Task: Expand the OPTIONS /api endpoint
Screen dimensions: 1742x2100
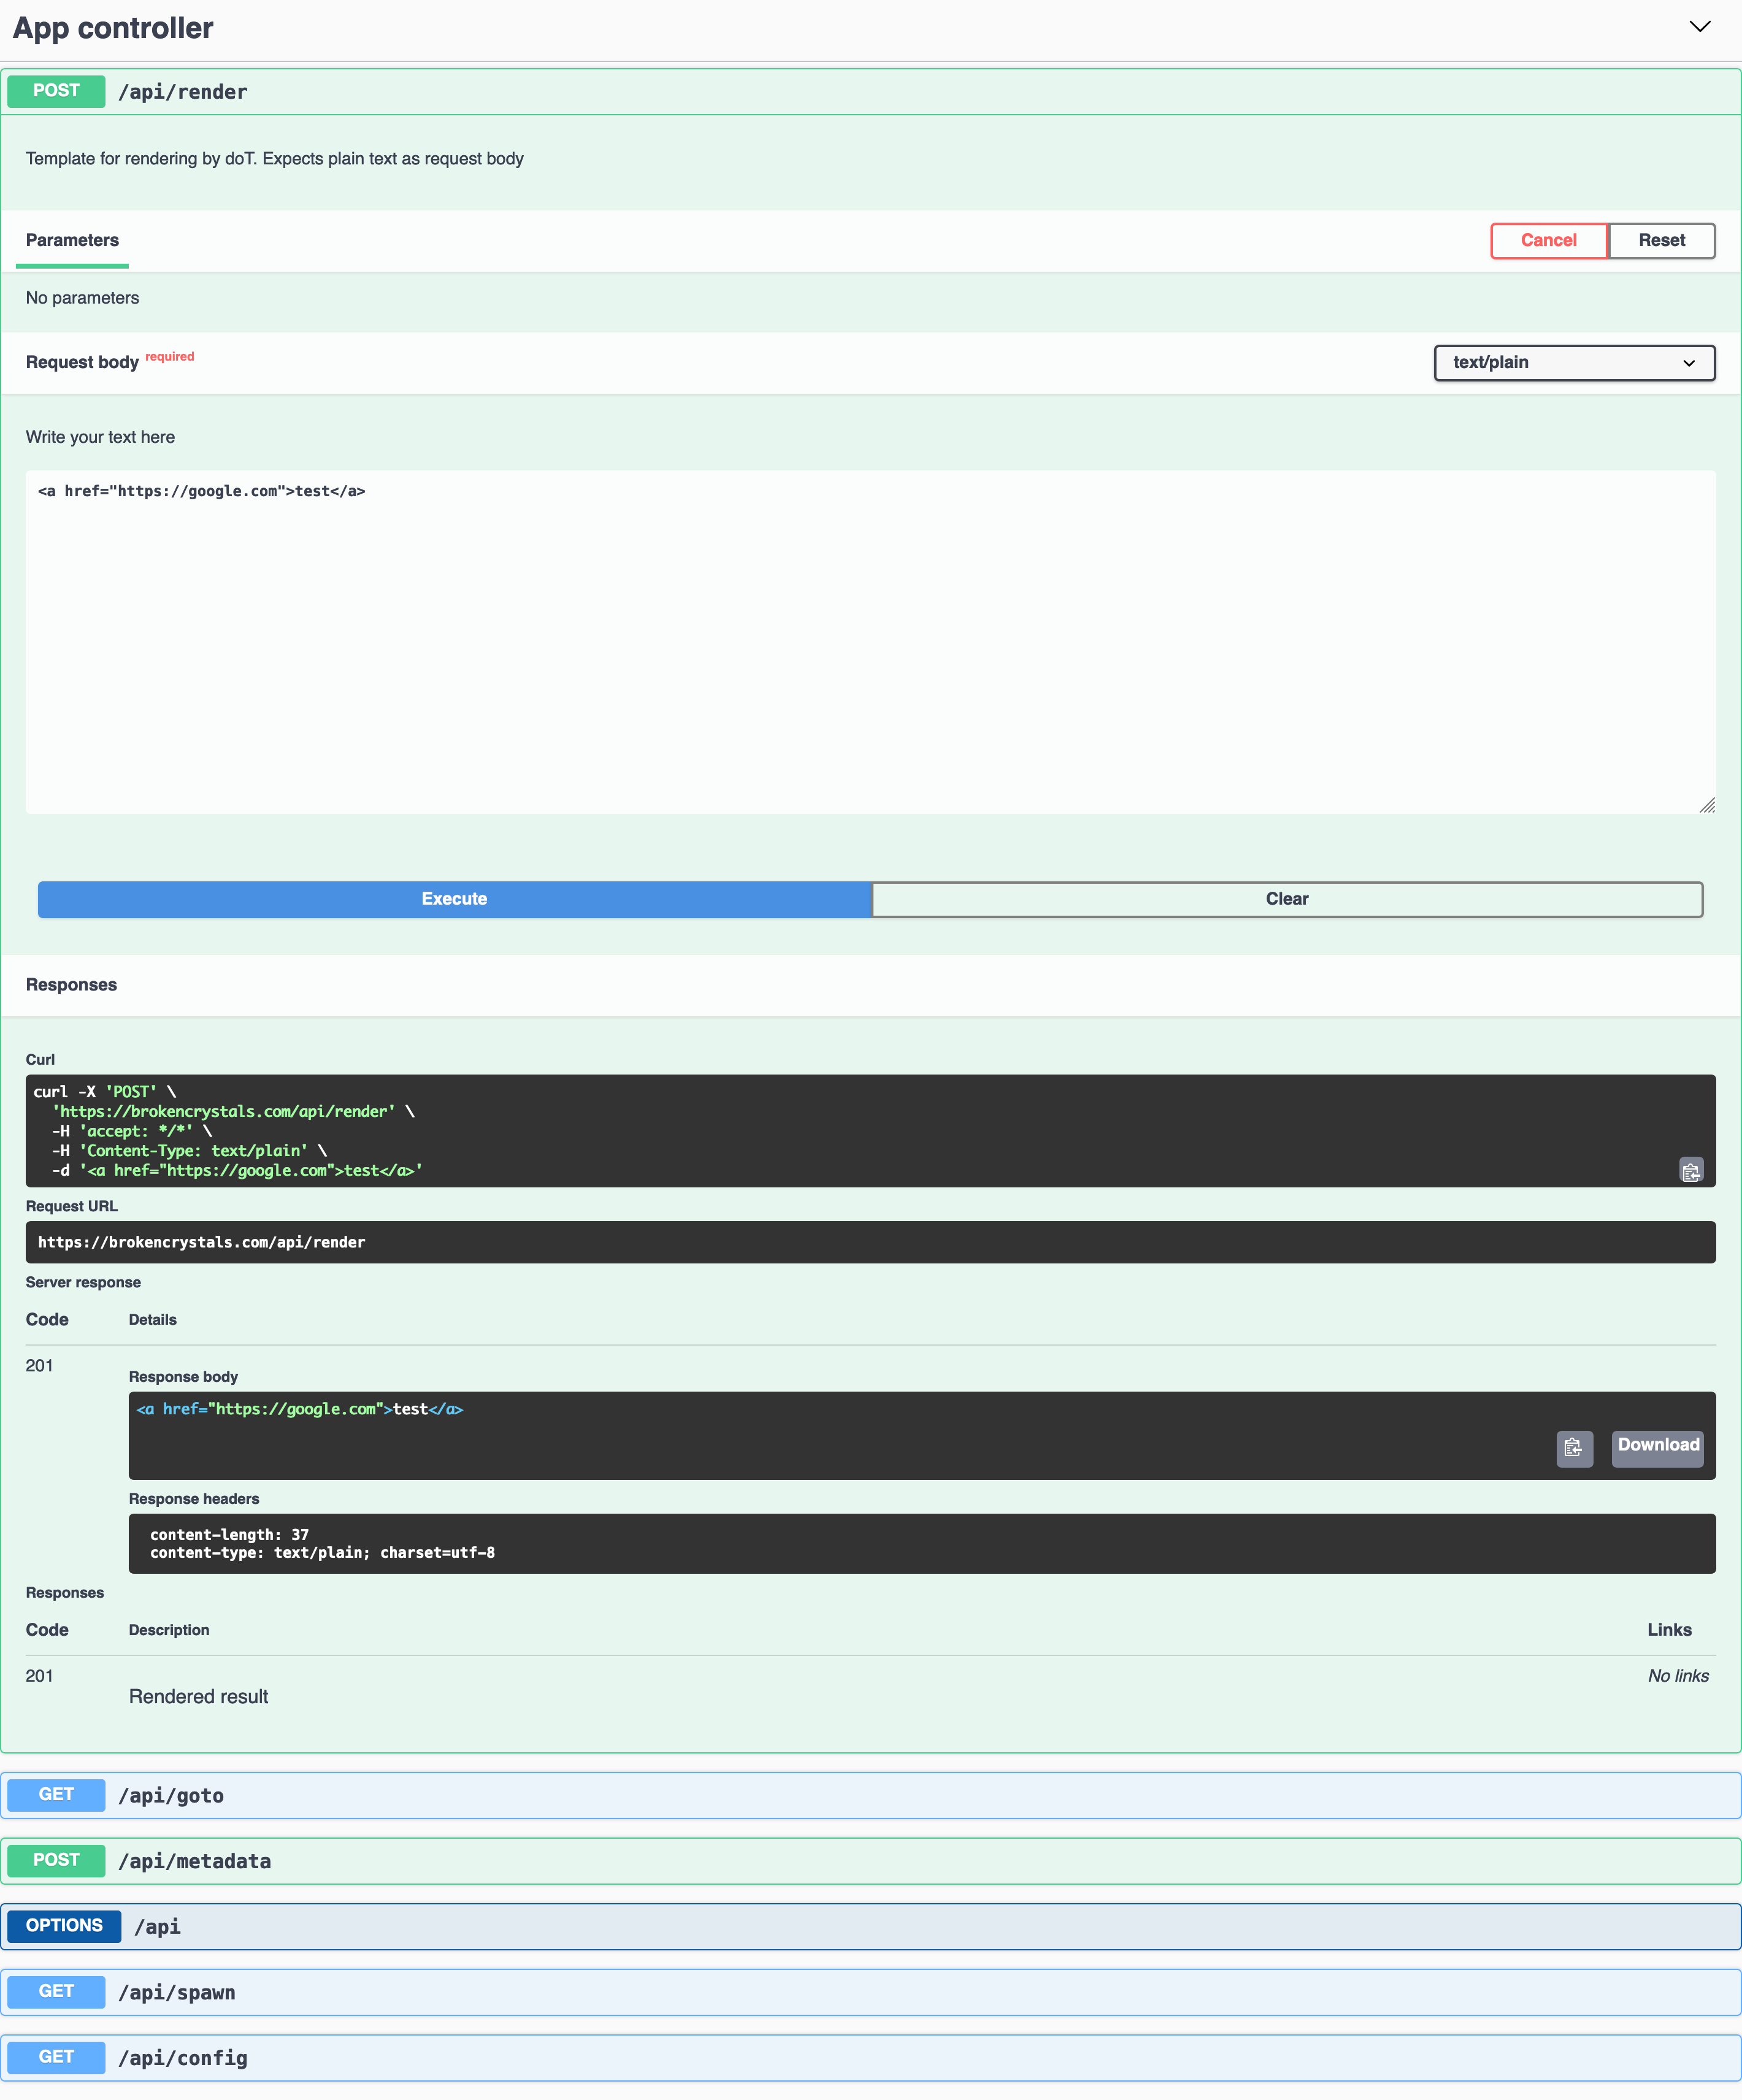Action: click(x=870, y=1926)
